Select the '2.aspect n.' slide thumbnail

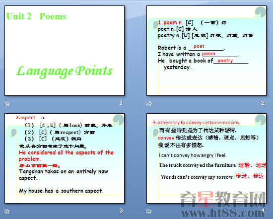tap(65, 158)
